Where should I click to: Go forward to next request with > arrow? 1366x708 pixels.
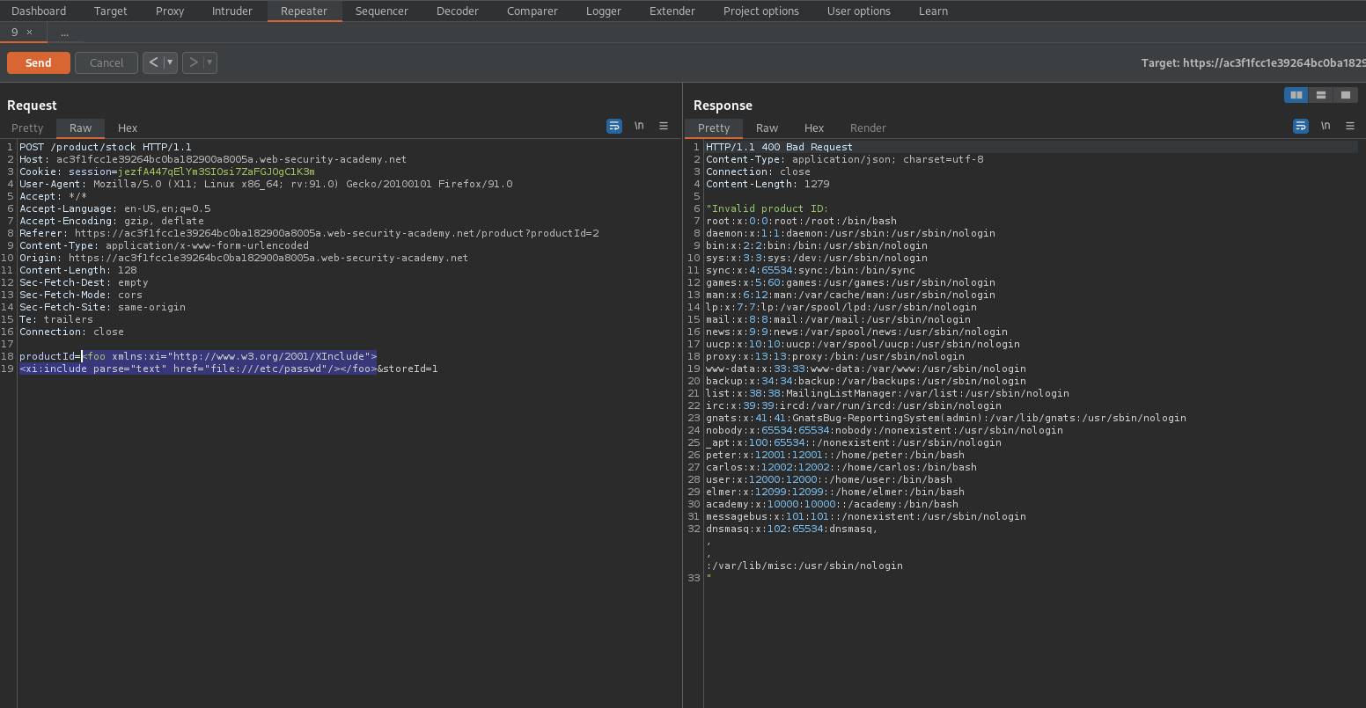193,62
